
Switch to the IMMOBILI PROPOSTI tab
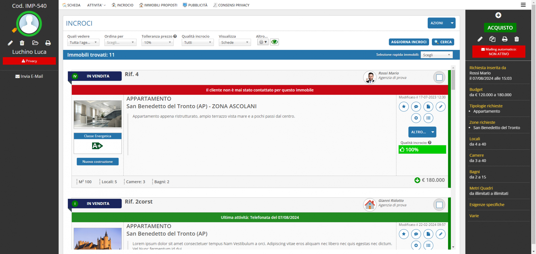(158, 5)
